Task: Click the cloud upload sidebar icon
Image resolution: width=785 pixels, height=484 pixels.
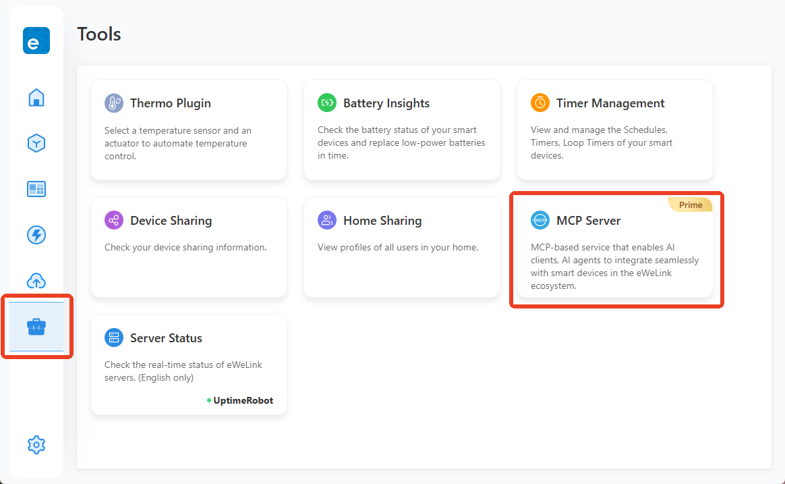Action: coord(36,281)
